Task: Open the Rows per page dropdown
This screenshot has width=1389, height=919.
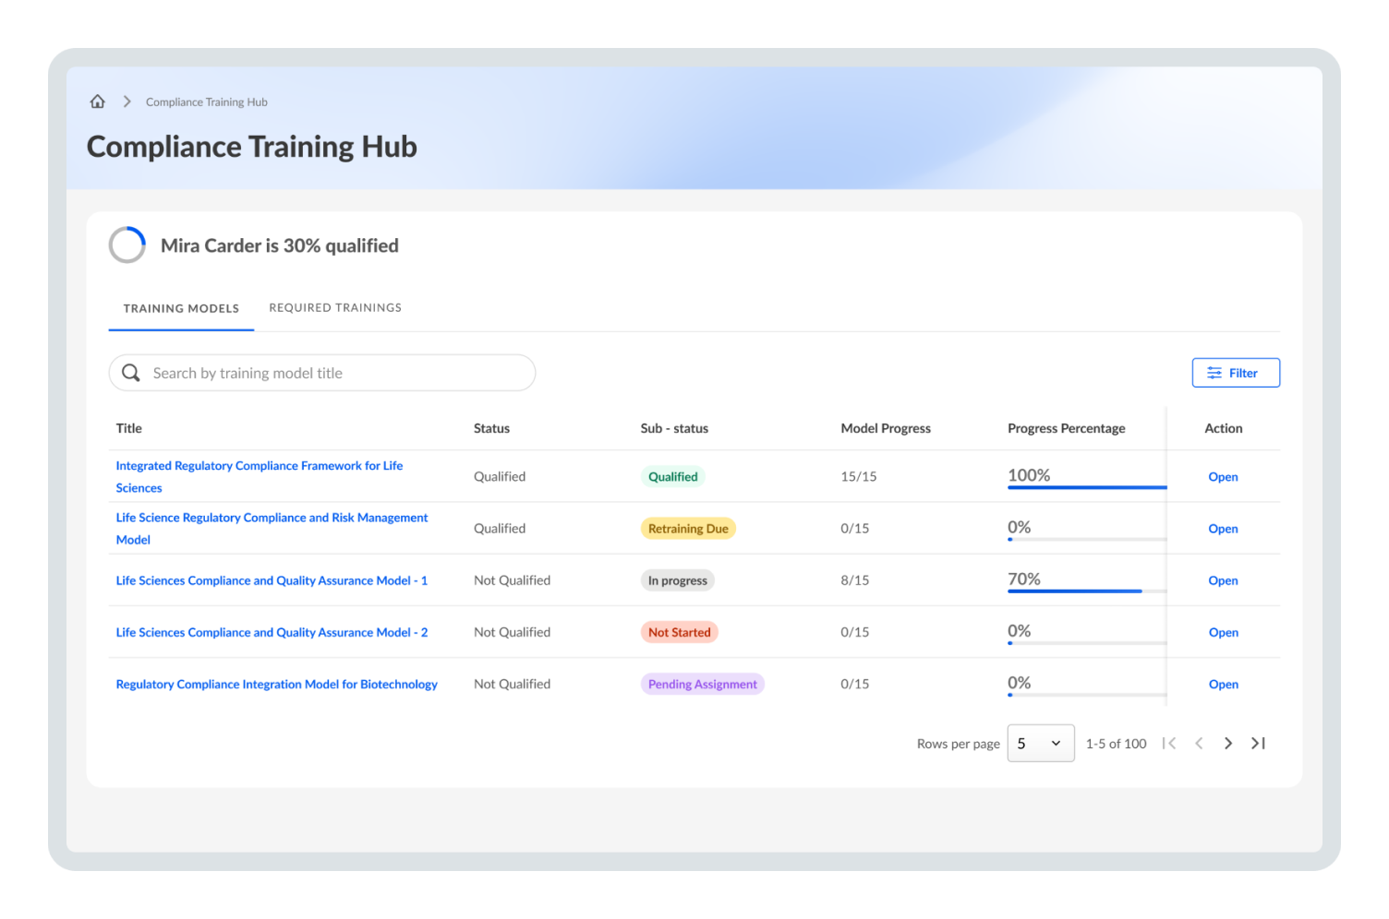Action: (1041, 744)
